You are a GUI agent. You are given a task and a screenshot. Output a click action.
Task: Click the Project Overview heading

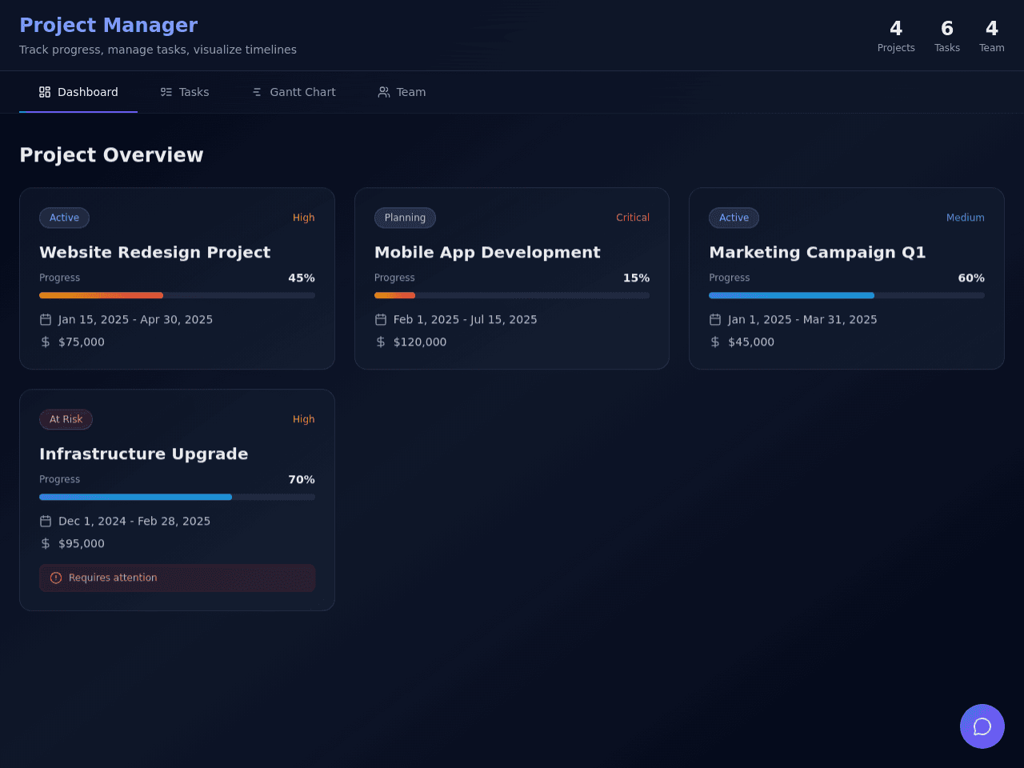coord(111,155)
